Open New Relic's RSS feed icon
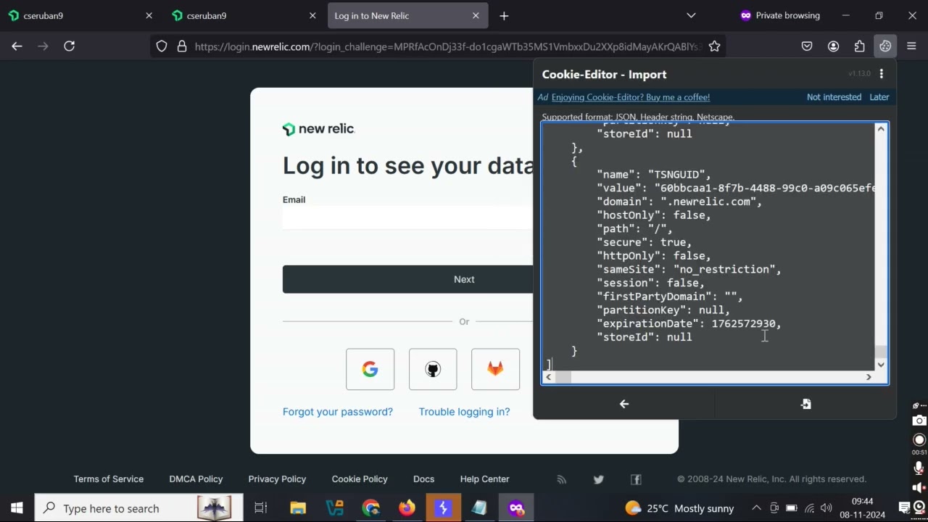The height and width of the screenshot is (522, 928). pos(561,479)
